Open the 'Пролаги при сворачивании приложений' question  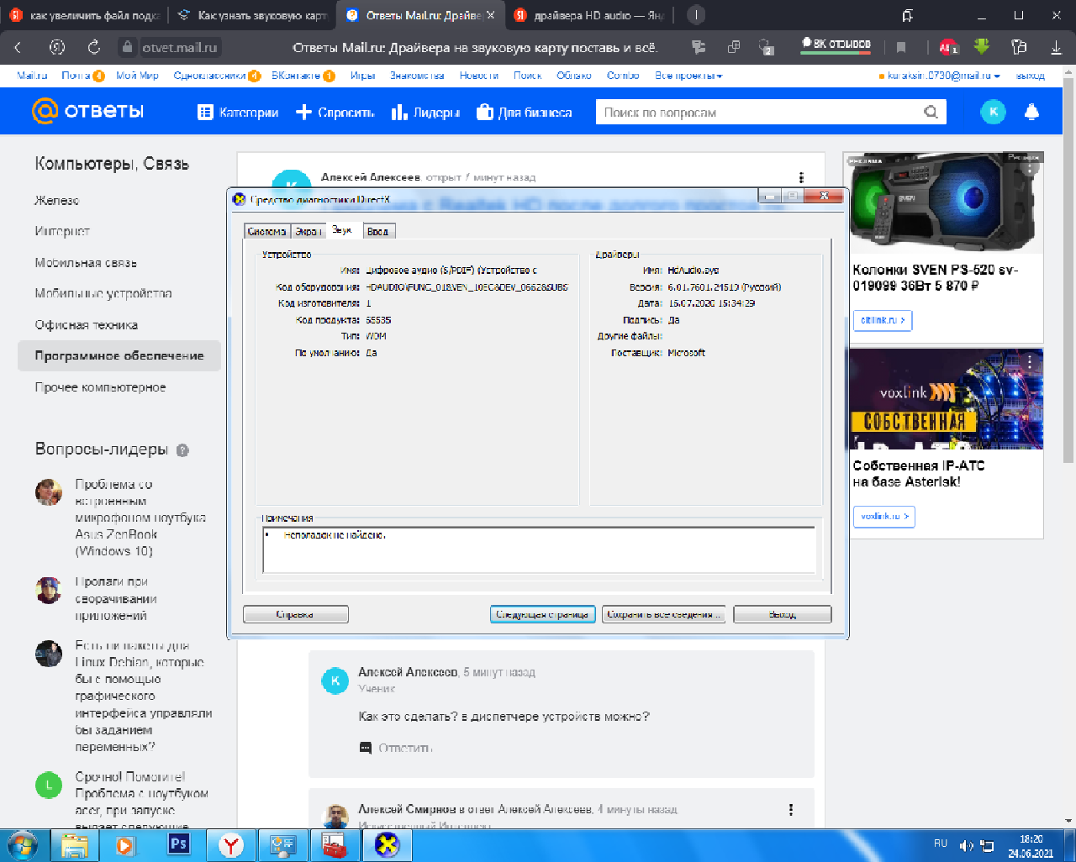pyautogui.click(x=116, y=599)
